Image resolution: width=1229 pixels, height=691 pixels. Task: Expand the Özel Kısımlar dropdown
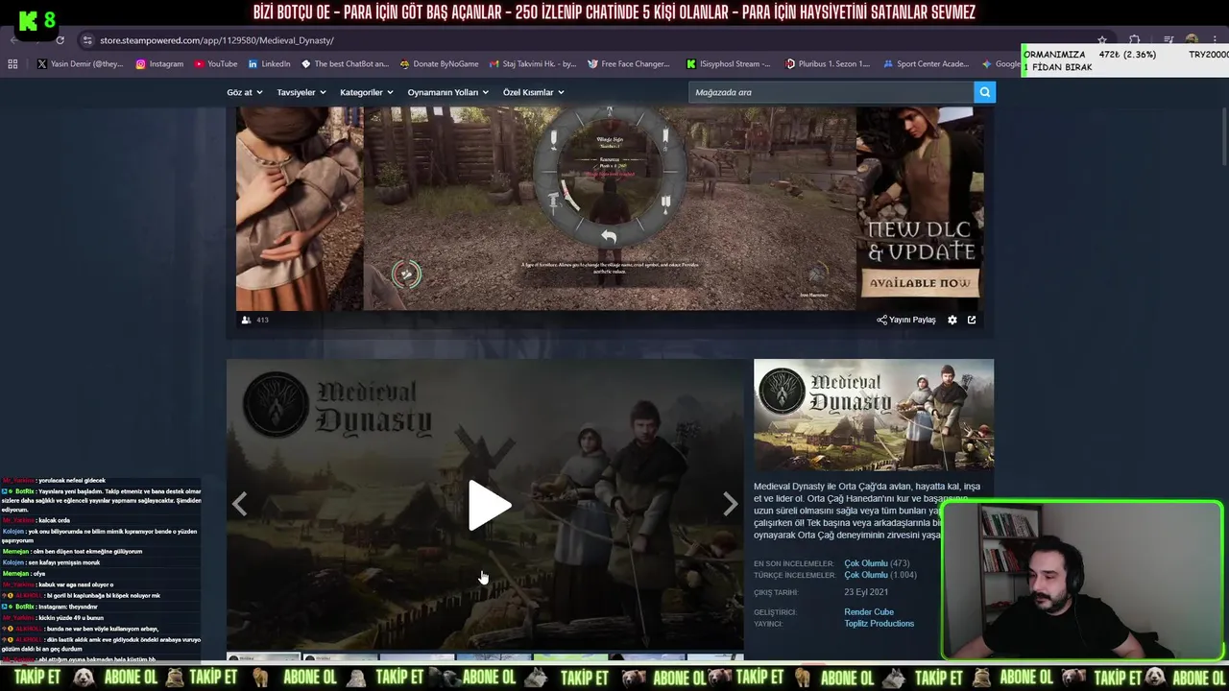pyautogui.click(x=534, y=92)
